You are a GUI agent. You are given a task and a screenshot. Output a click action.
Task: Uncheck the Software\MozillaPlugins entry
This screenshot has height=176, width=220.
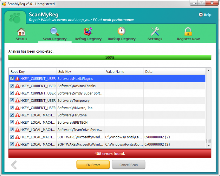tap(12, 78)
